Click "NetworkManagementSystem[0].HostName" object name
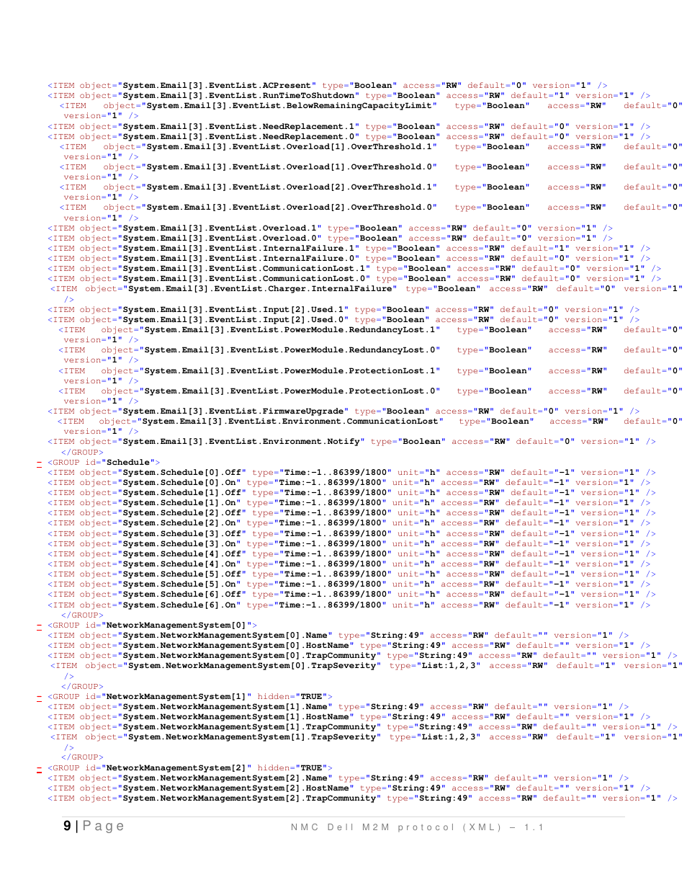Viewport: 687px width, 890px height. pos(236,645)
